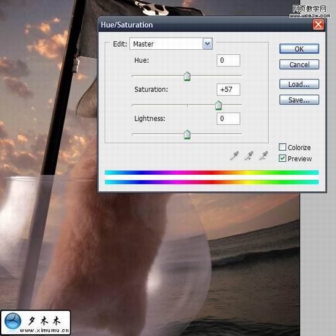Click the Saturation slider handle
Image resolution: width=336 pixels, height=336 pixels.
point(218,105)
